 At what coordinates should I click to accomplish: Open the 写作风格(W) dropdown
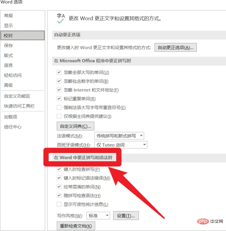point(98,216)
